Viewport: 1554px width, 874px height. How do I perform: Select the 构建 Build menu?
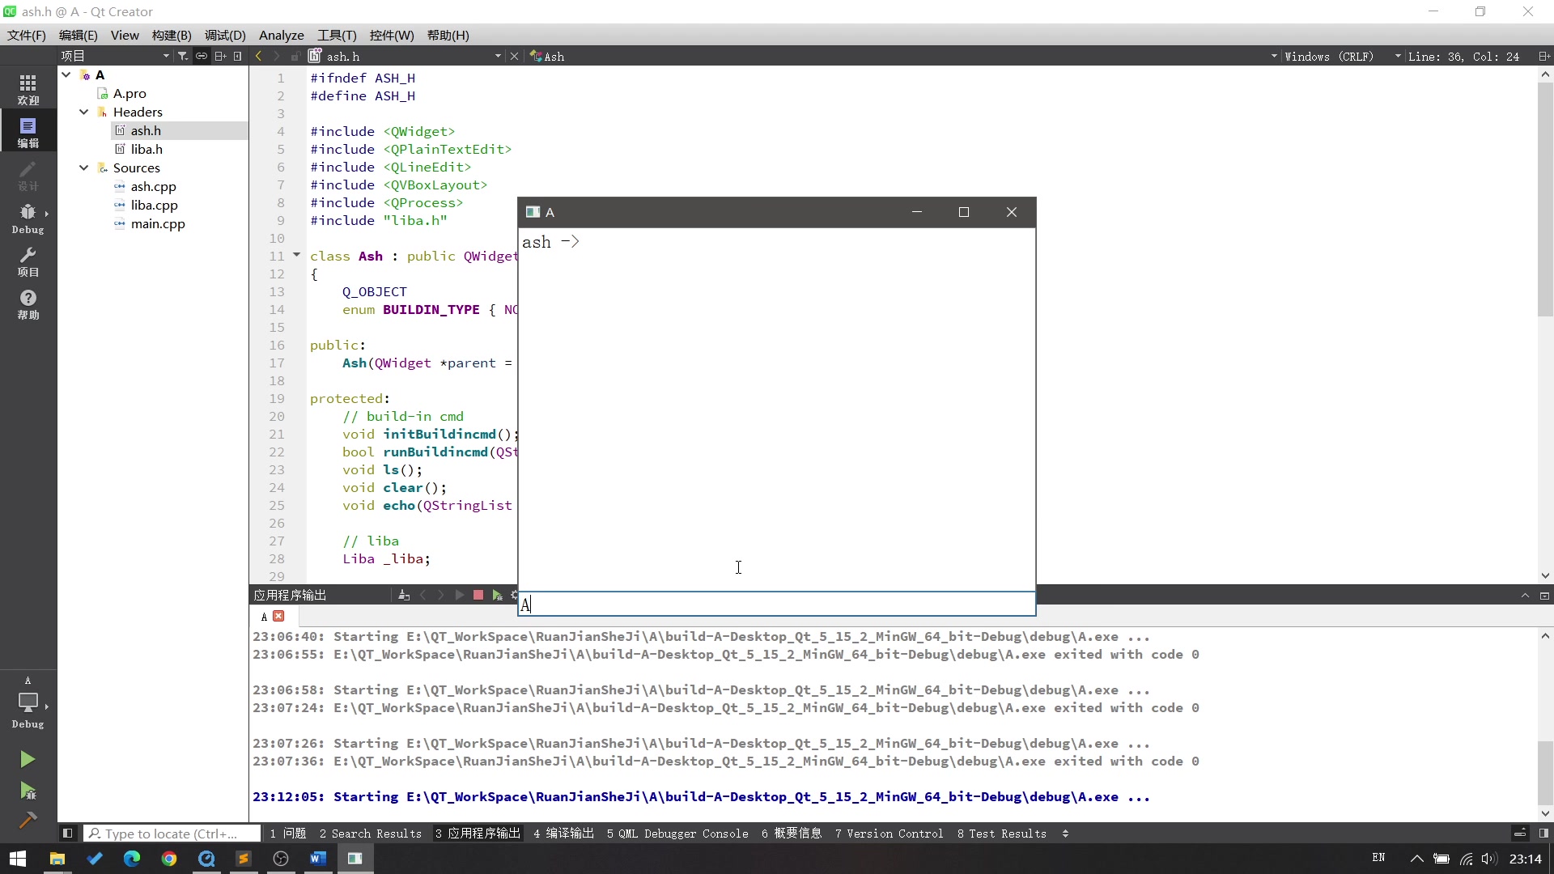172,36
